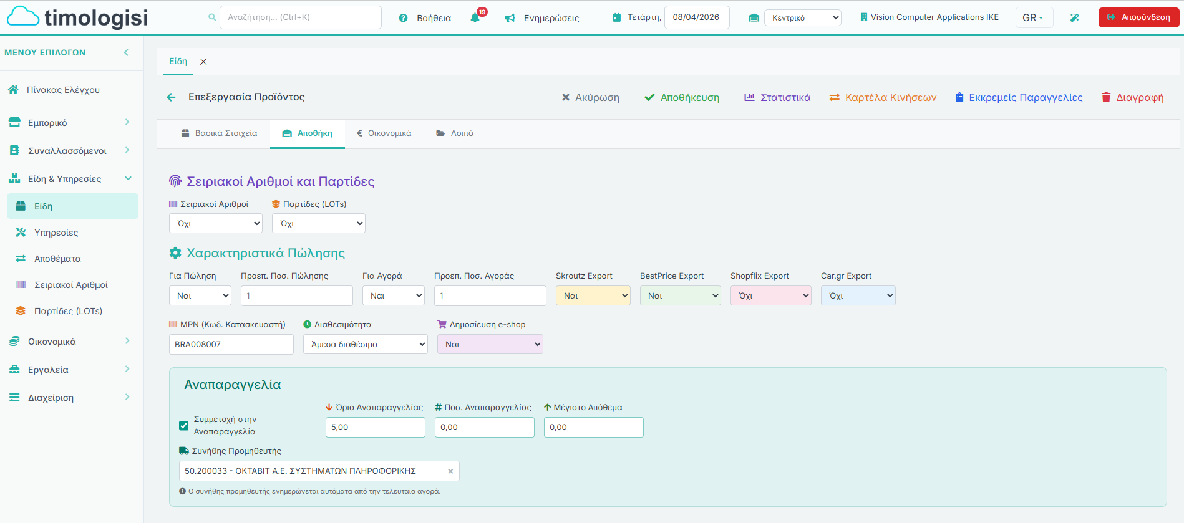Toggle Συμμετοχή στην Αναπαραγγελία checkbox
This screenshot has height=523, width=1184.
pyautogui.click(x=183, y=426)
